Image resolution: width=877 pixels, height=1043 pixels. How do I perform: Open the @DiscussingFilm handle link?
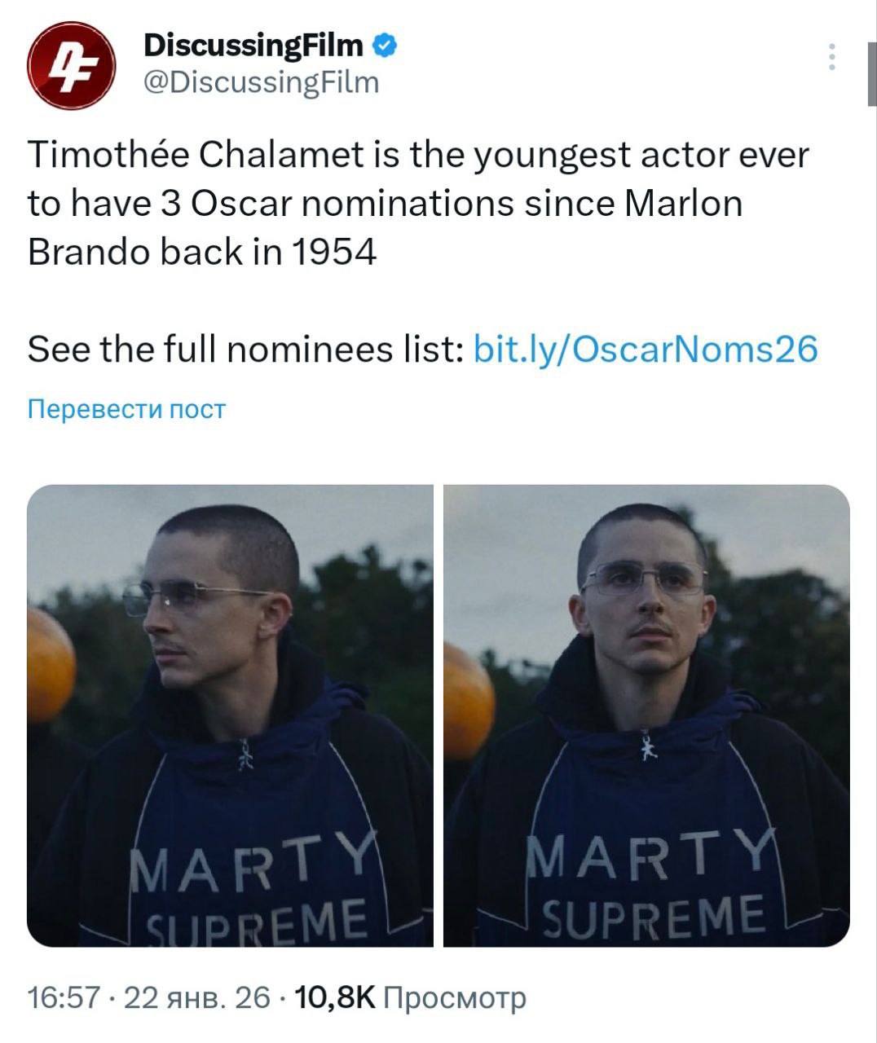[x=261, y=82]
